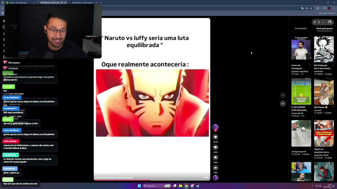The image size is (337, 189).
Task: Go to next video with down arrow
Action: point(283,104)
